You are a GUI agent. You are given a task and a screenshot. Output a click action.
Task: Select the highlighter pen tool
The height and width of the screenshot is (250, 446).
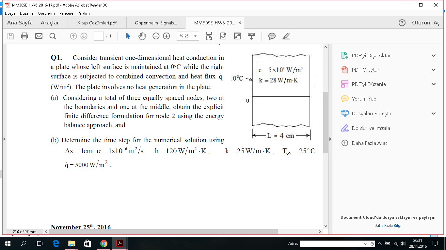(286, 36)
